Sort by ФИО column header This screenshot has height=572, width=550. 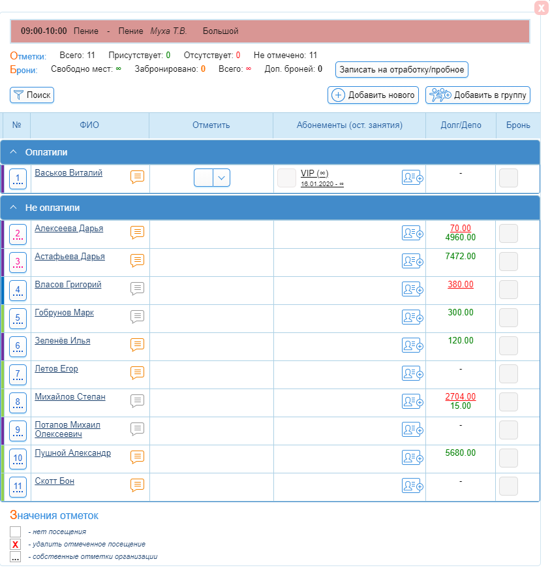pos(89,125)
